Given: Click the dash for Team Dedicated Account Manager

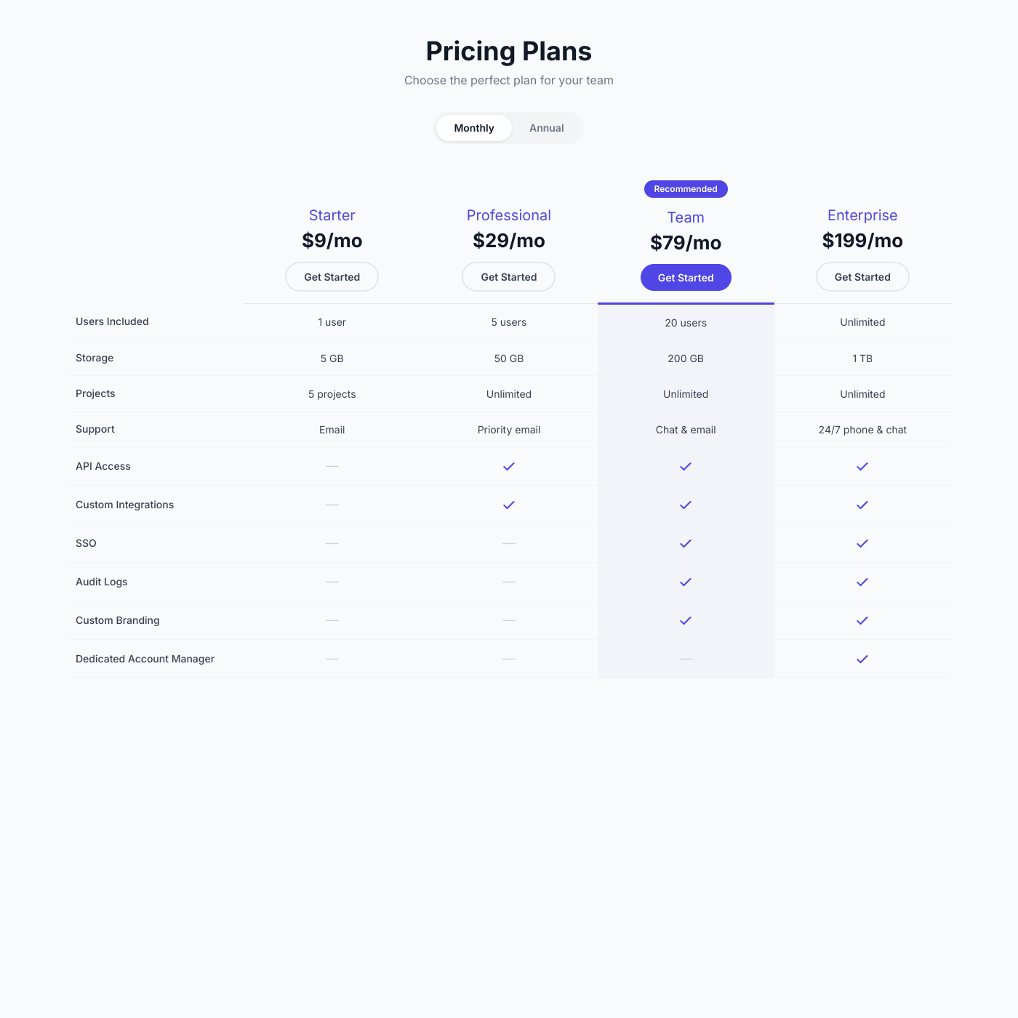Looking at the screenshot, I should point(685,659).
